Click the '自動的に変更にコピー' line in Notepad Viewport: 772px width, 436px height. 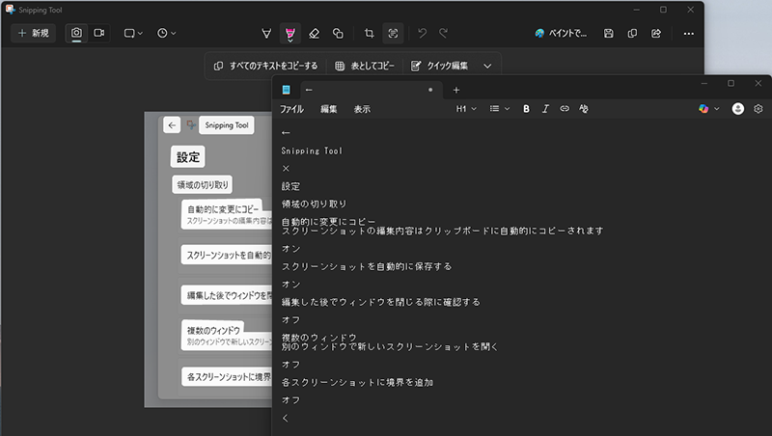pos(328,222)
